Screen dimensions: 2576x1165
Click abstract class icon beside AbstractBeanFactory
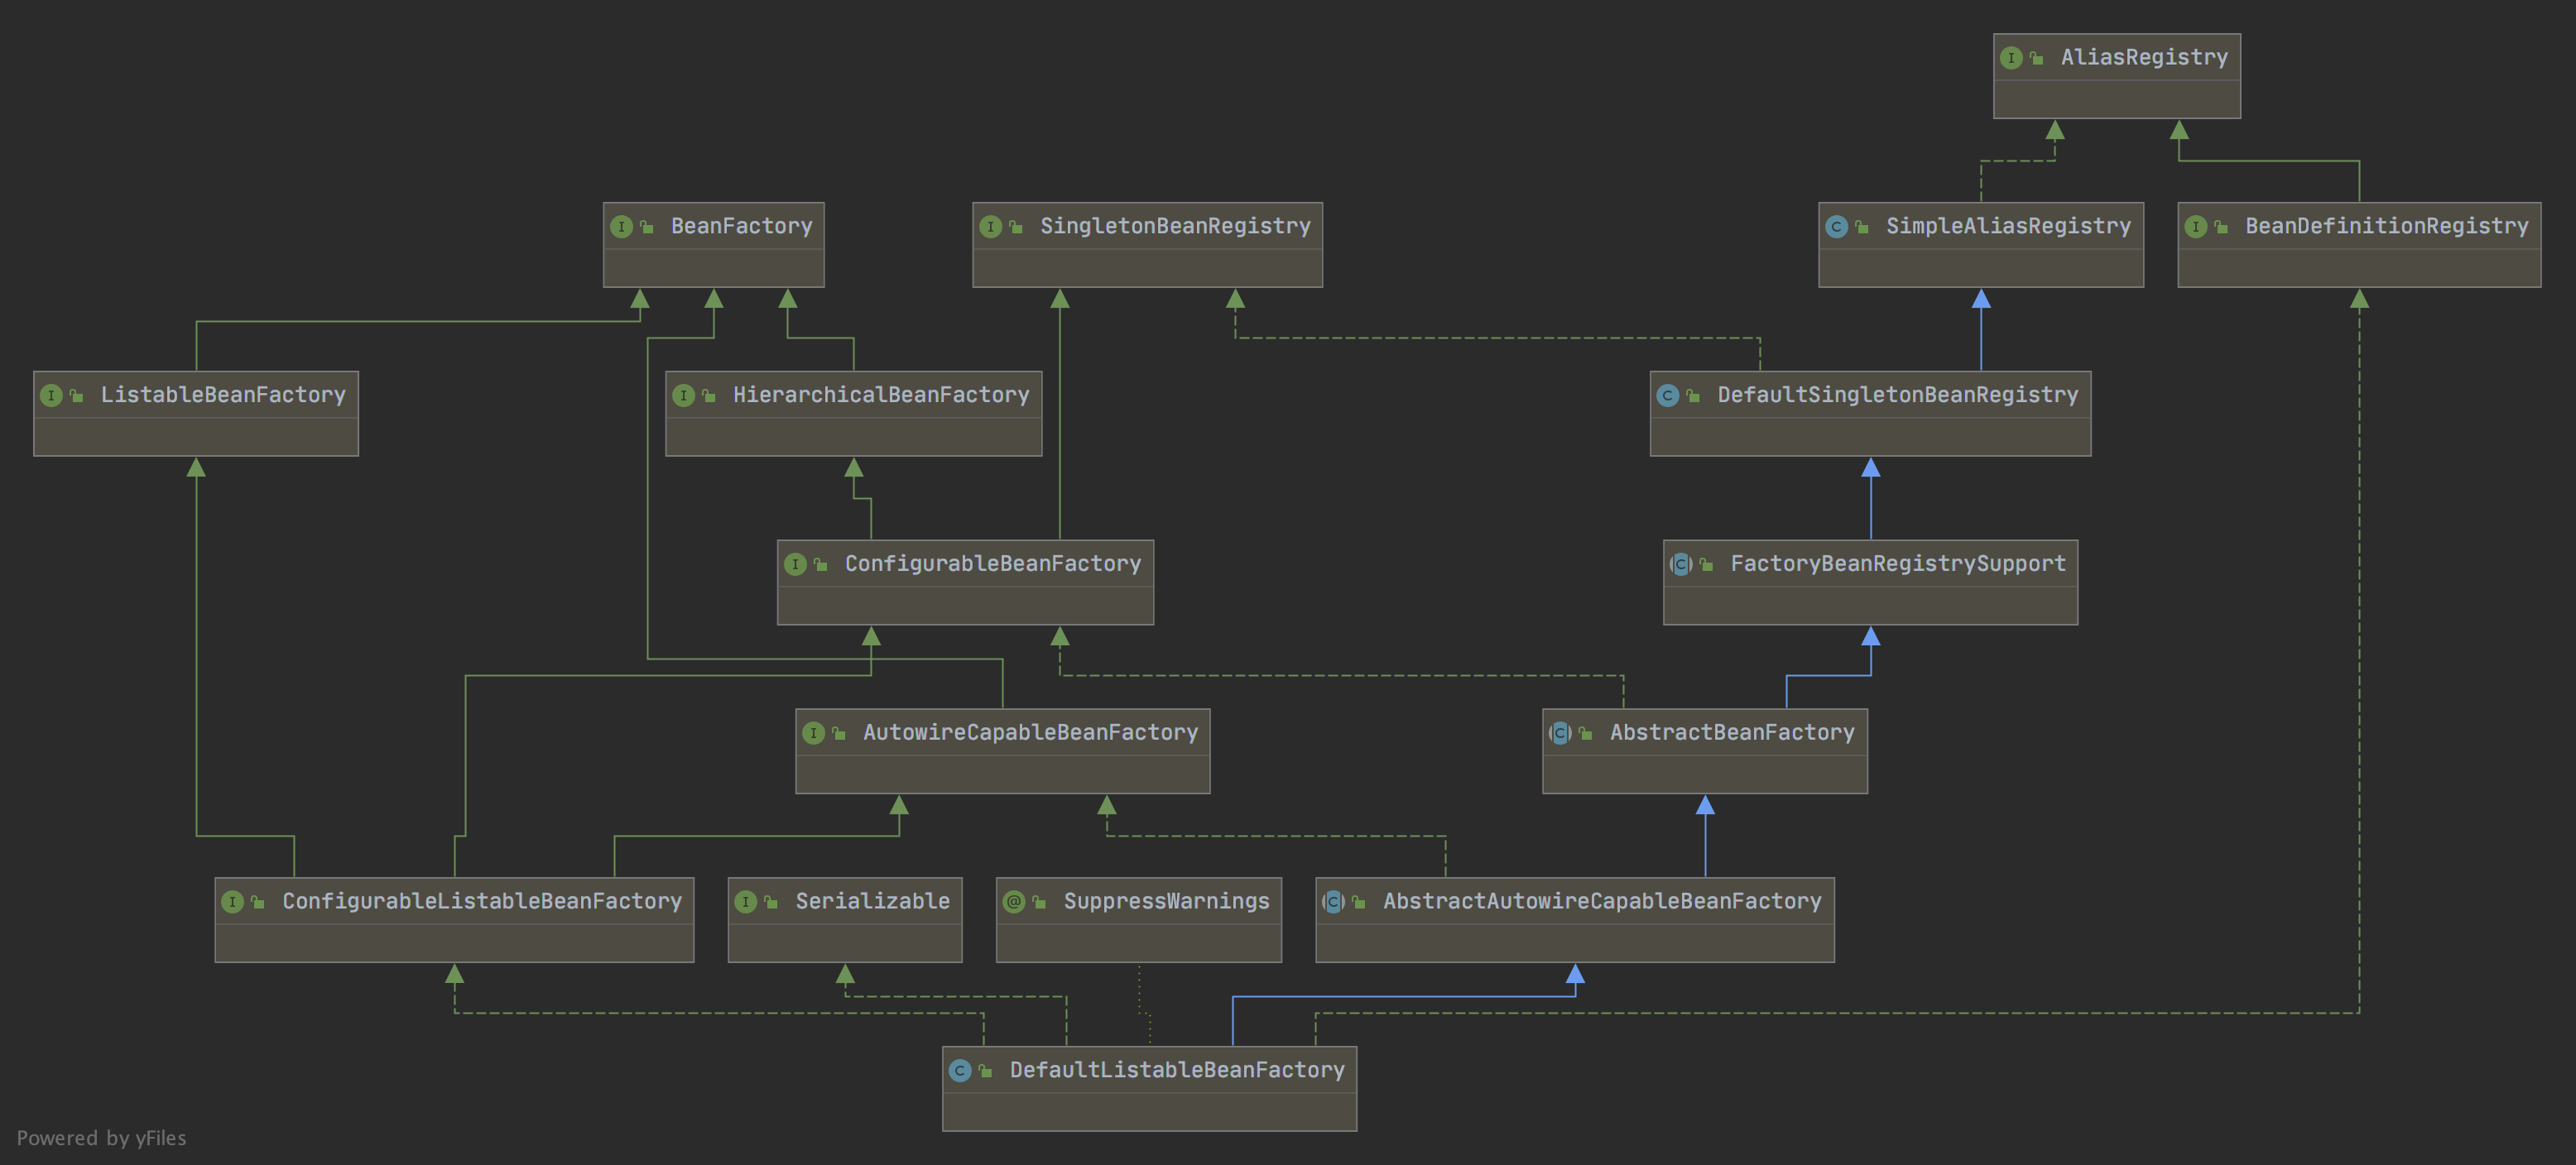[x=1560, y=733]
